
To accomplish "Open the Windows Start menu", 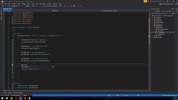I will point(2,98).
